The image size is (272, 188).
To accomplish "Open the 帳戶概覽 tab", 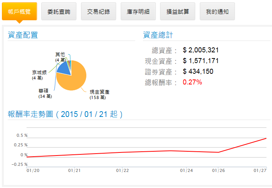I will coord(19,11).
